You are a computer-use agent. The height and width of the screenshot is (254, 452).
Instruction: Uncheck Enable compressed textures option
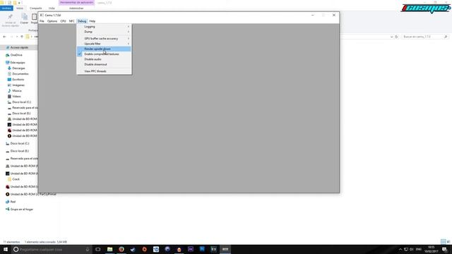pyautogui.click(x=104, y=54)
